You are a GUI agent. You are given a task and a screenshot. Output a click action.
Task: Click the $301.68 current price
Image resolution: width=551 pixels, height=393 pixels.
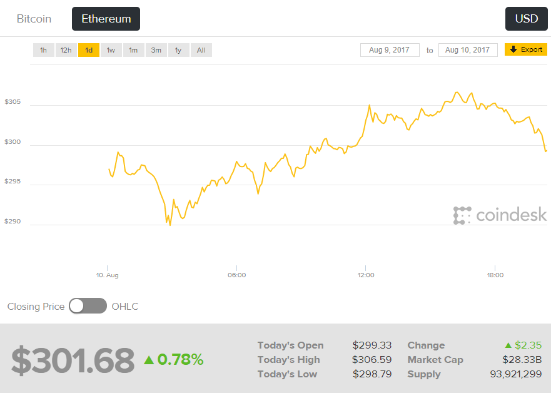[x=73, y=360]
